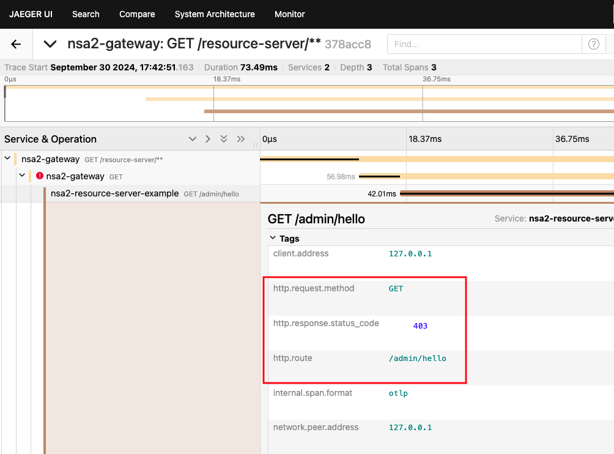Viewport: 614px width, 454px height.
Task: Collapse the nsa2-gateway GET child span
Action: [22, 176]
